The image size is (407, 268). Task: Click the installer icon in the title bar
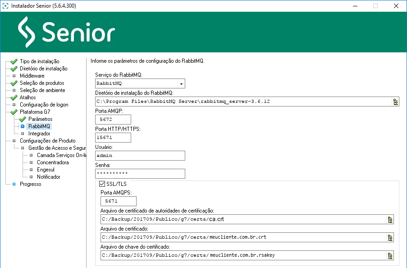tap(5, 6)
